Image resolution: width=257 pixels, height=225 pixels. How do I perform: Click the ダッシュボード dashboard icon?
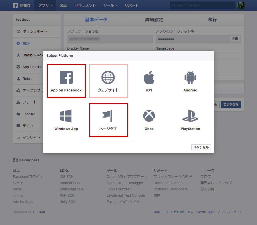point(18,31)
